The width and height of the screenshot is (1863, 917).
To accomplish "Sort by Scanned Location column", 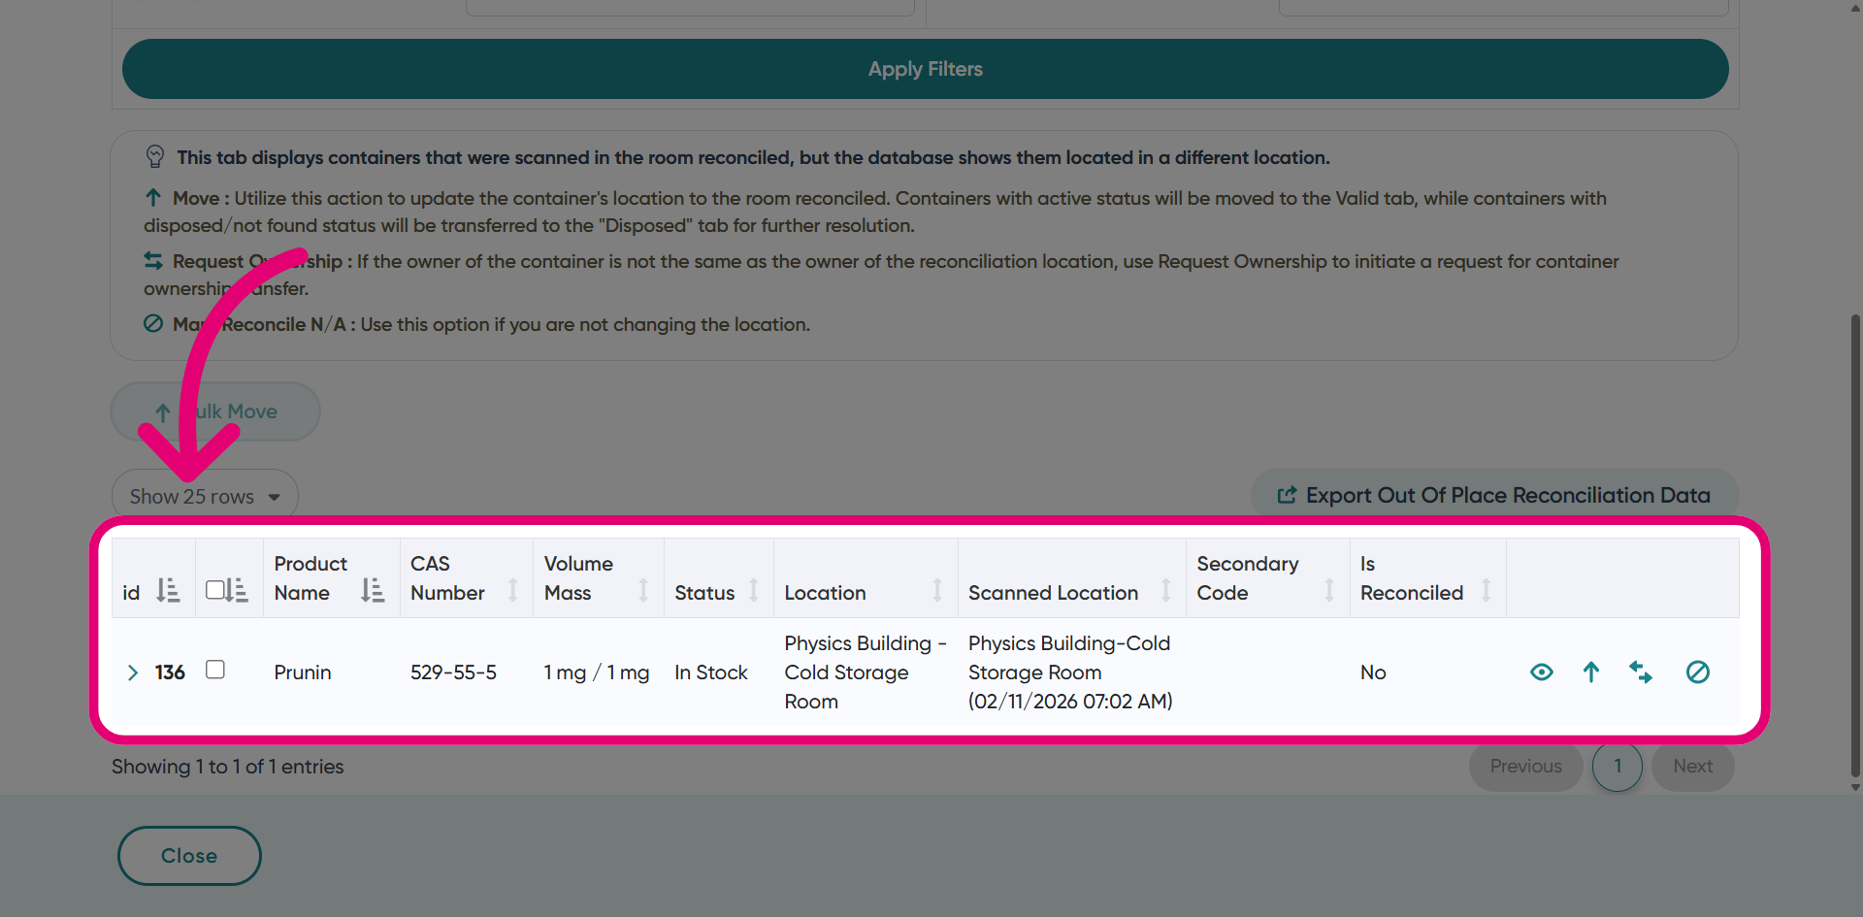I will point(1166,590).
